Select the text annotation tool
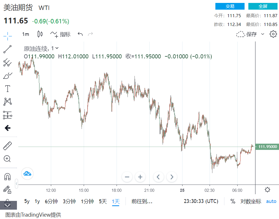 pyautogui.click(x=8, y=89)
